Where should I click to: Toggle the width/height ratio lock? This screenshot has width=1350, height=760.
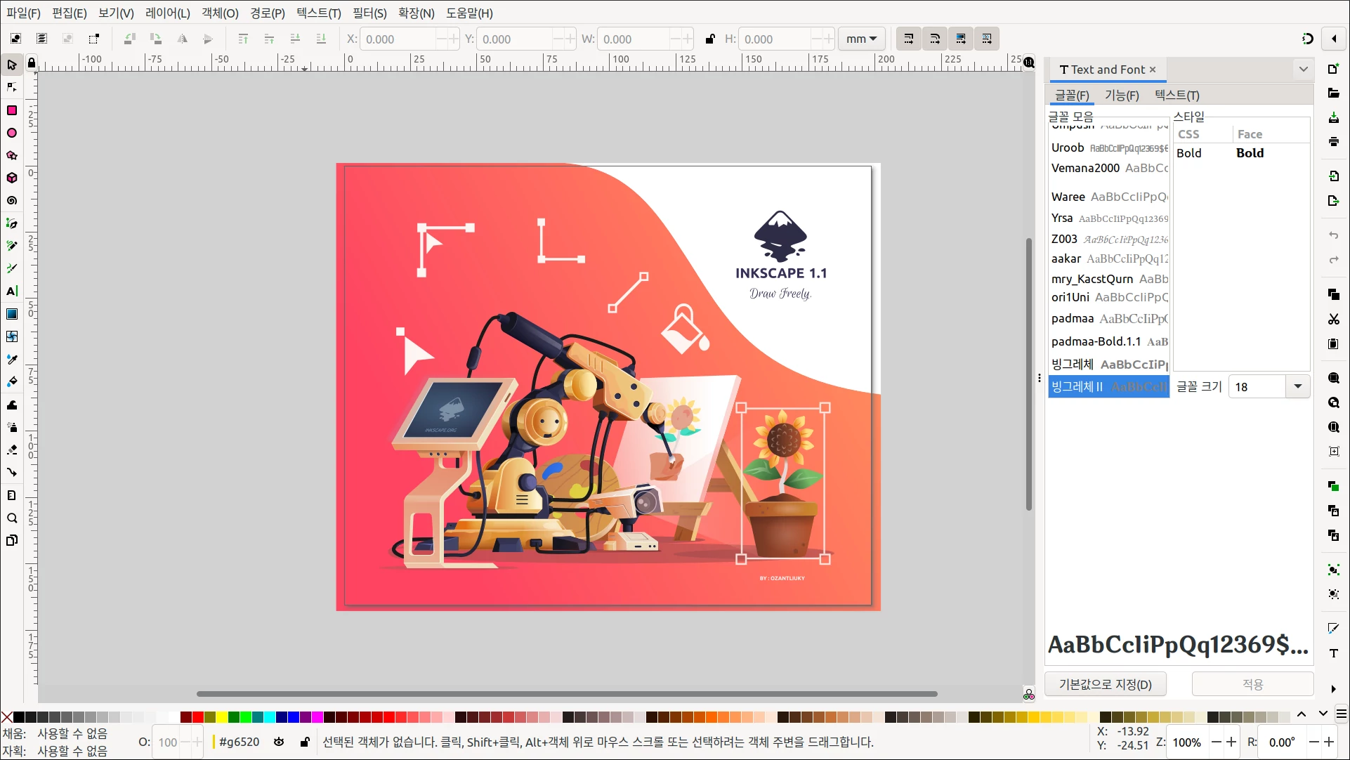[710, 39]
